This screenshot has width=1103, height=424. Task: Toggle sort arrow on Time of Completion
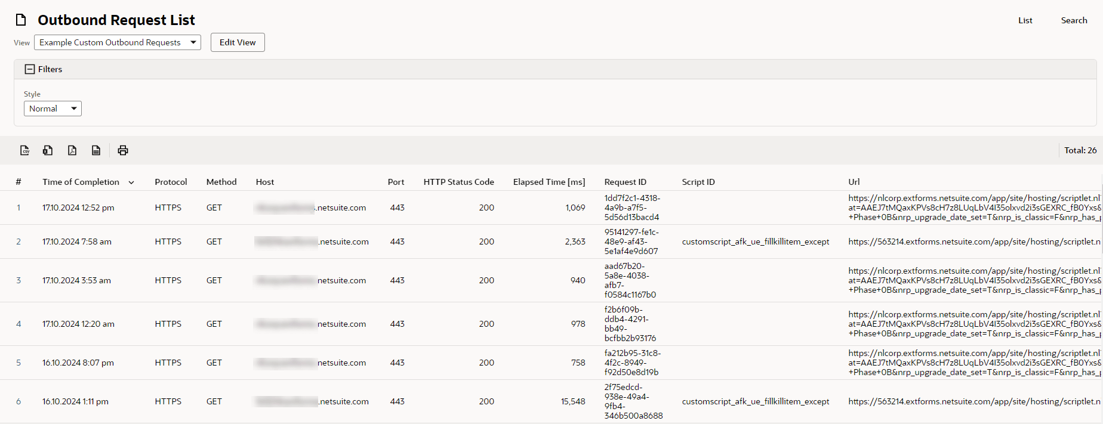coord(131,182)
